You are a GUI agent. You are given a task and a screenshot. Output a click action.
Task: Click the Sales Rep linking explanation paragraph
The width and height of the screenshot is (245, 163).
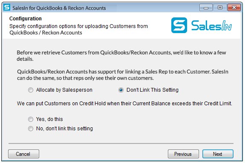(123, 75)
